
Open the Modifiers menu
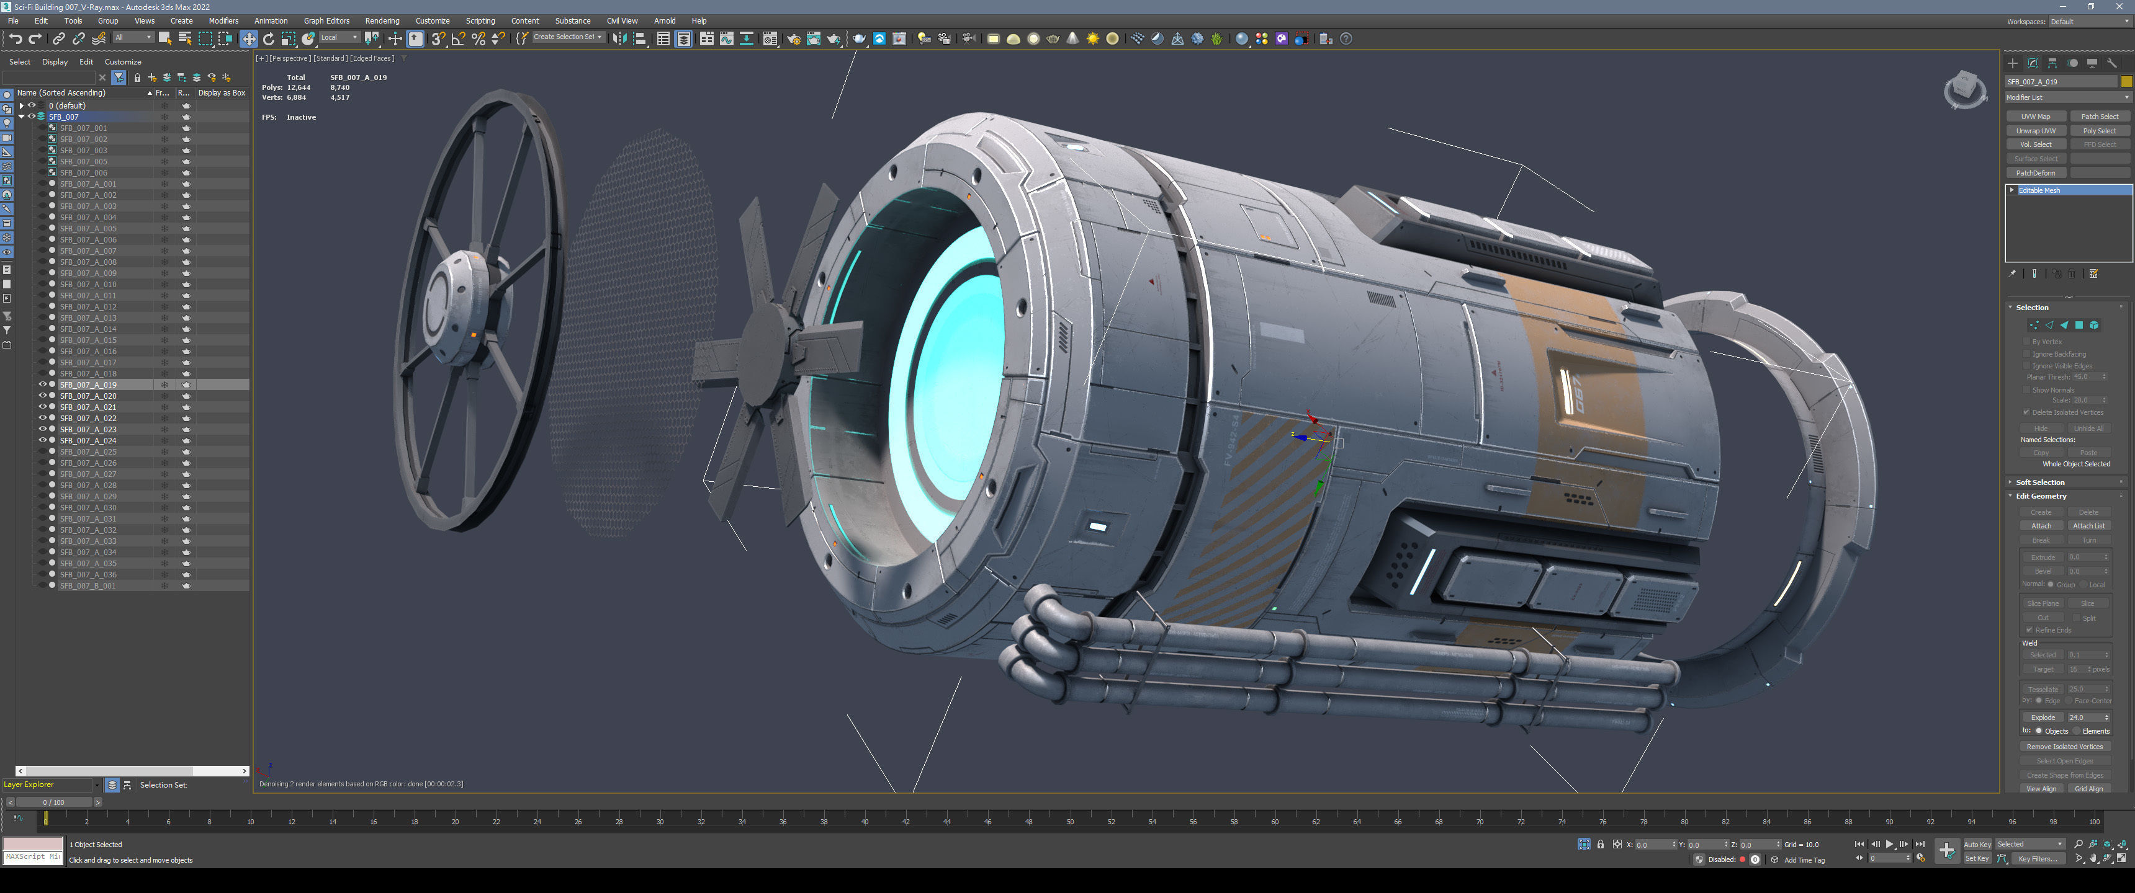pyautogui.click(x=223, y=20)
